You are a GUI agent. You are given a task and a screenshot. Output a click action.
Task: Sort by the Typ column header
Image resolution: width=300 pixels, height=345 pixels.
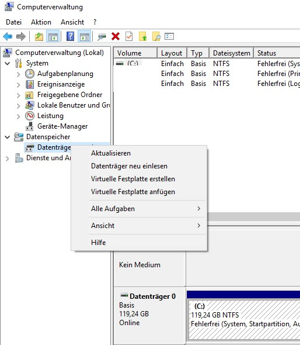point(198,53)
